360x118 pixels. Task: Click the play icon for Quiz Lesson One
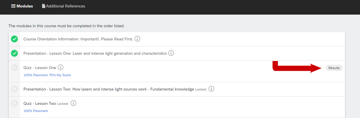tap(14, 68)
